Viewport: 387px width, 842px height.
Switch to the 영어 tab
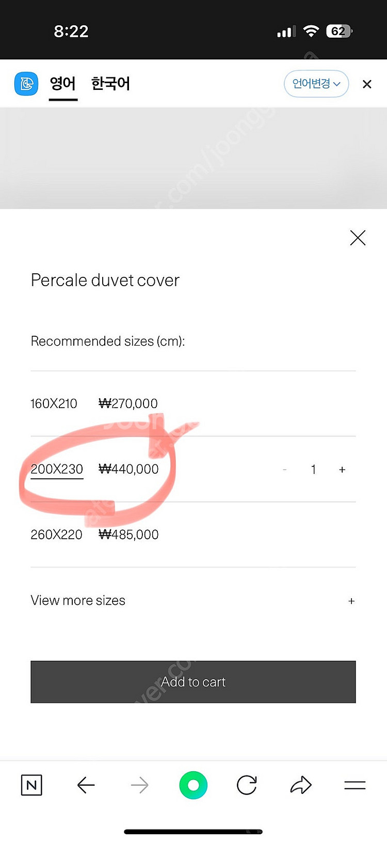tap(63, 84)
